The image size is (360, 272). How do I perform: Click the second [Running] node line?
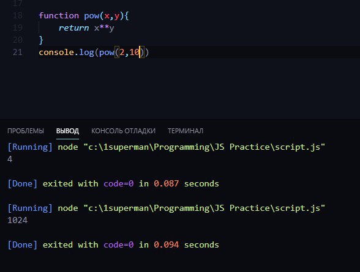point(167,208)
